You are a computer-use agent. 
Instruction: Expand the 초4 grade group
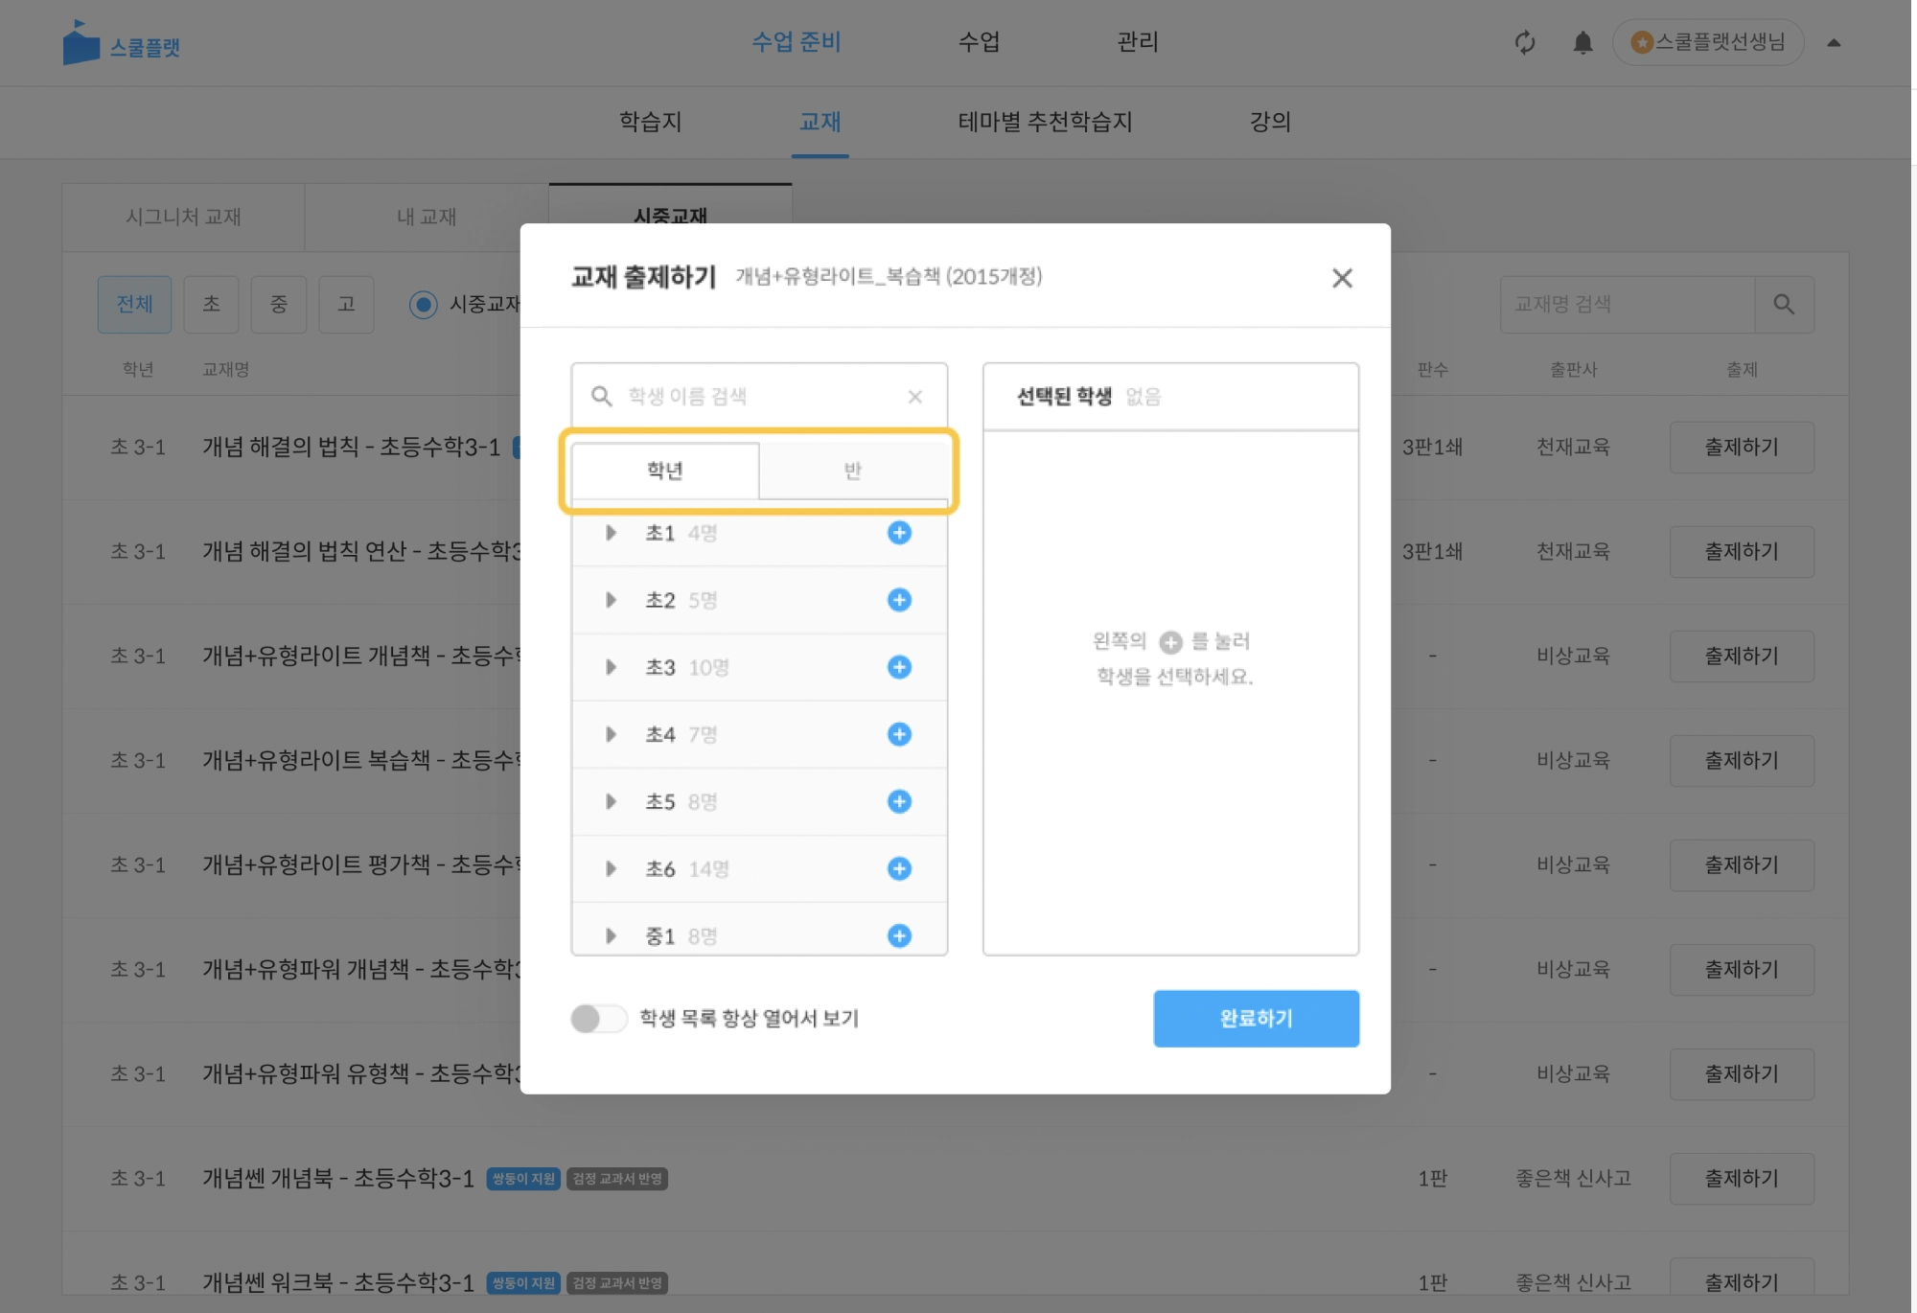[x=611, y=734]
